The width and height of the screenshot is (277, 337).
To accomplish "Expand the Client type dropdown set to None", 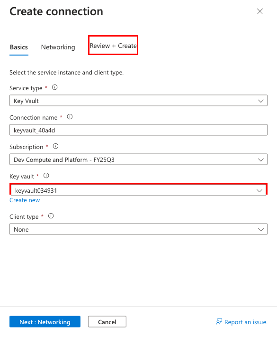I will (x=138, y=229).
